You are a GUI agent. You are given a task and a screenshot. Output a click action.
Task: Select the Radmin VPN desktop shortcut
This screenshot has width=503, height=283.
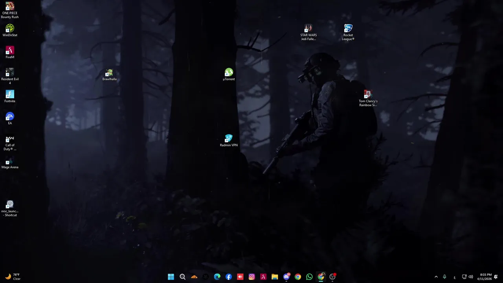(x=229, y=140)
